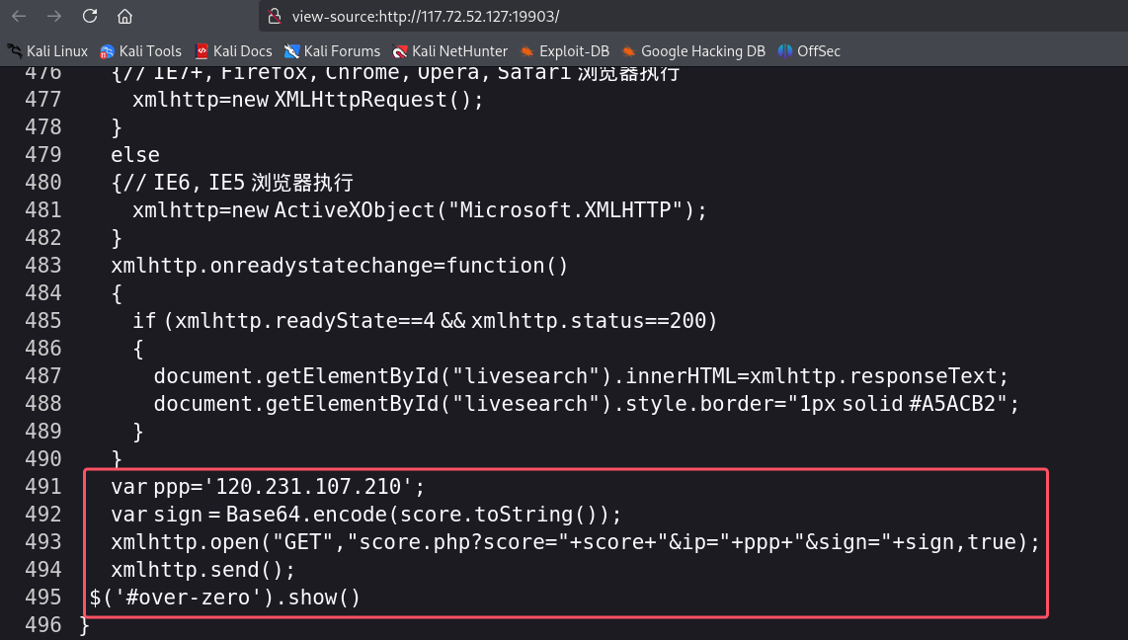
Task: Click the if readyState==4 condition line
Action: [x=425, y=321]
